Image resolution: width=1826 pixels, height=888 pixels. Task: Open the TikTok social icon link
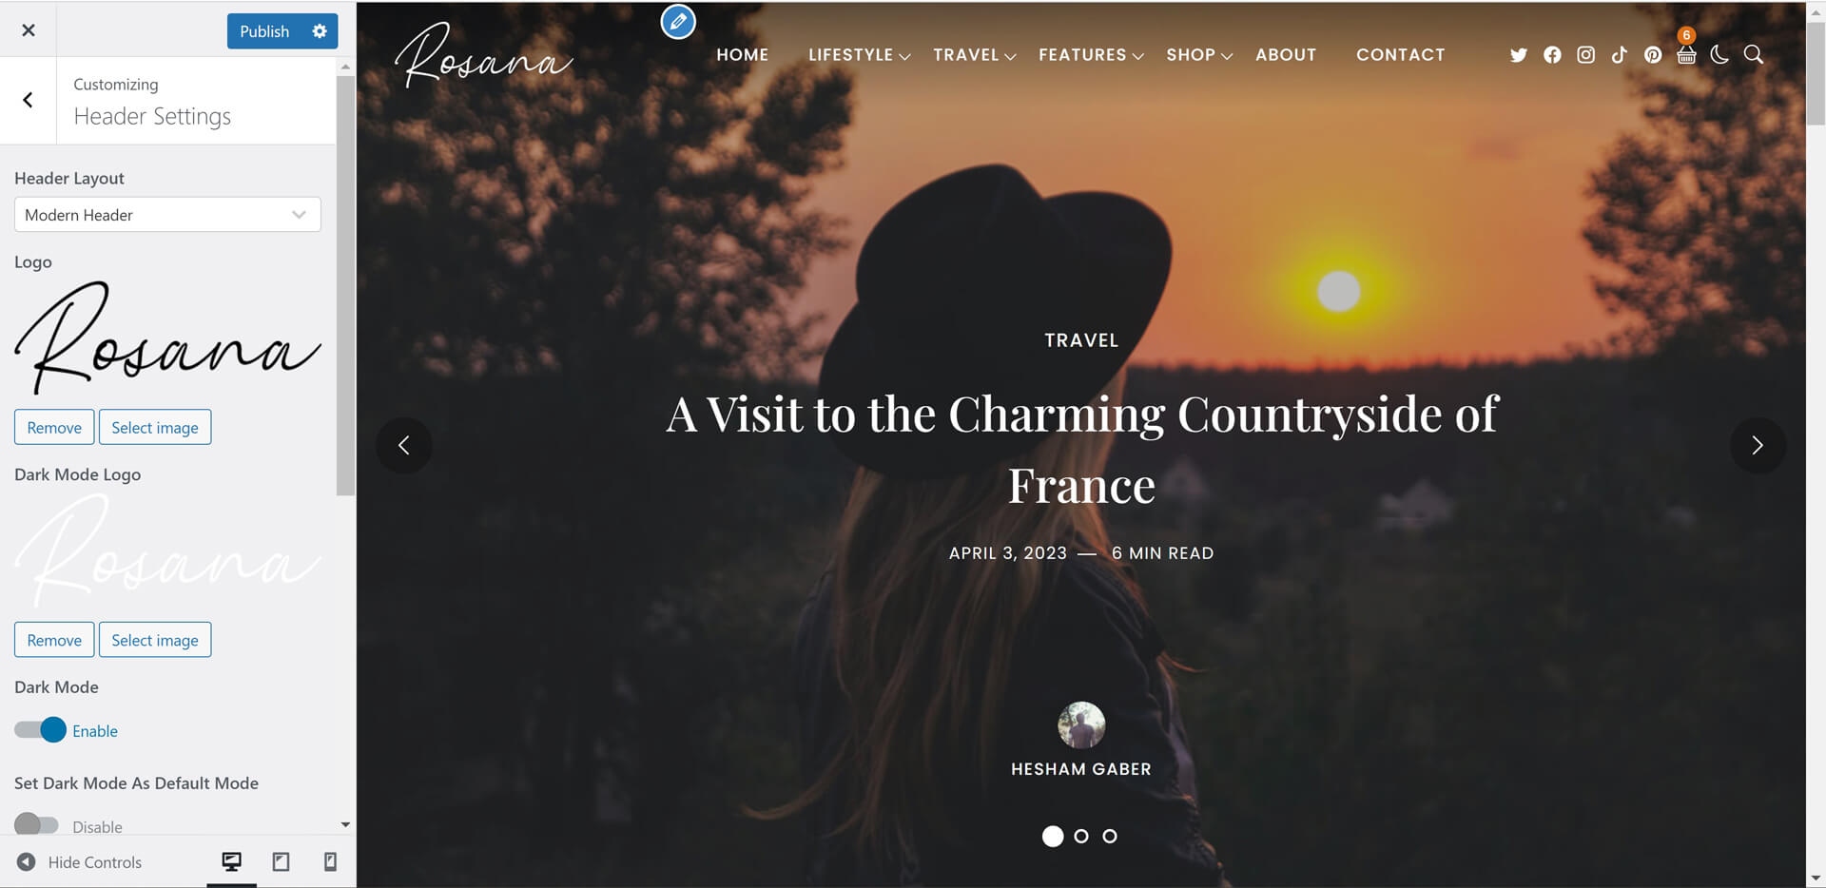coord(1619,55)
